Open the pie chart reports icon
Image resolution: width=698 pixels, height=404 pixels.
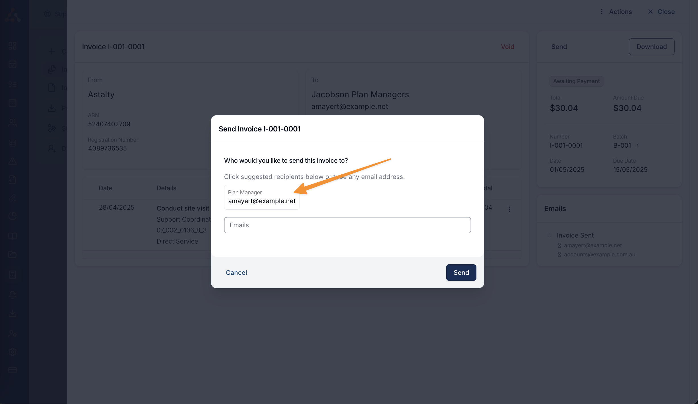[13, 216]
